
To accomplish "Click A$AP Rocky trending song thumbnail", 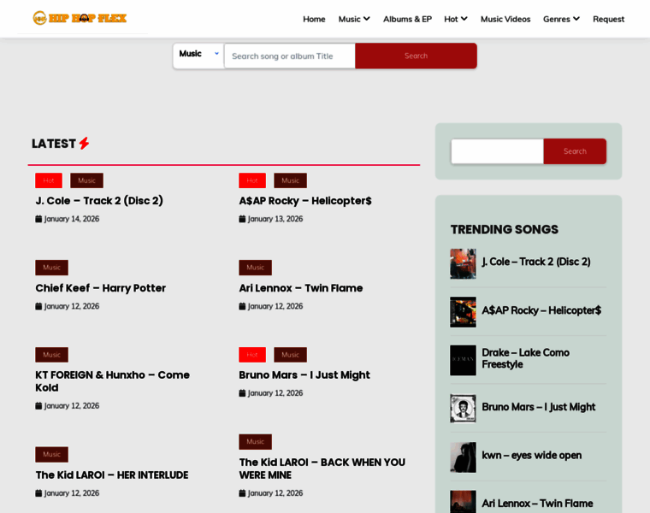I will point(463,312).
